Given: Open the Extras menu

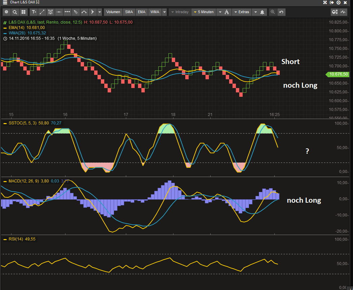Looking at the screenshot, I should point(241,12).
